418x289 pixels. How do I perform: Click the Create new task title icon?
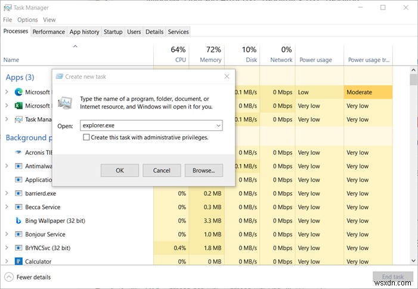point(60,76)
